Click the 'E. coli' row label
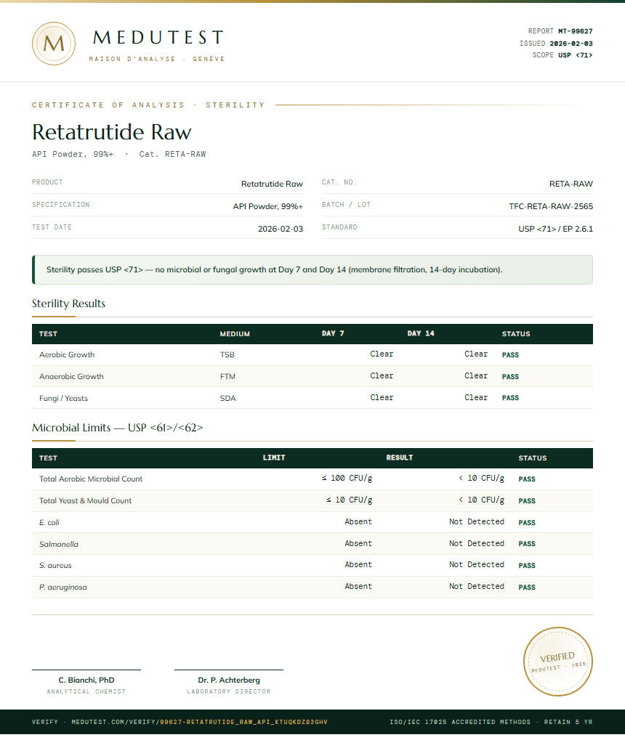The image size is (625, 756). click(49, 522)
